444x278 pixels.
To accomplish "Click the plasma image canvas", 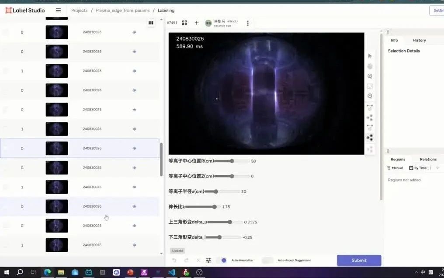I will pos(267,94).
